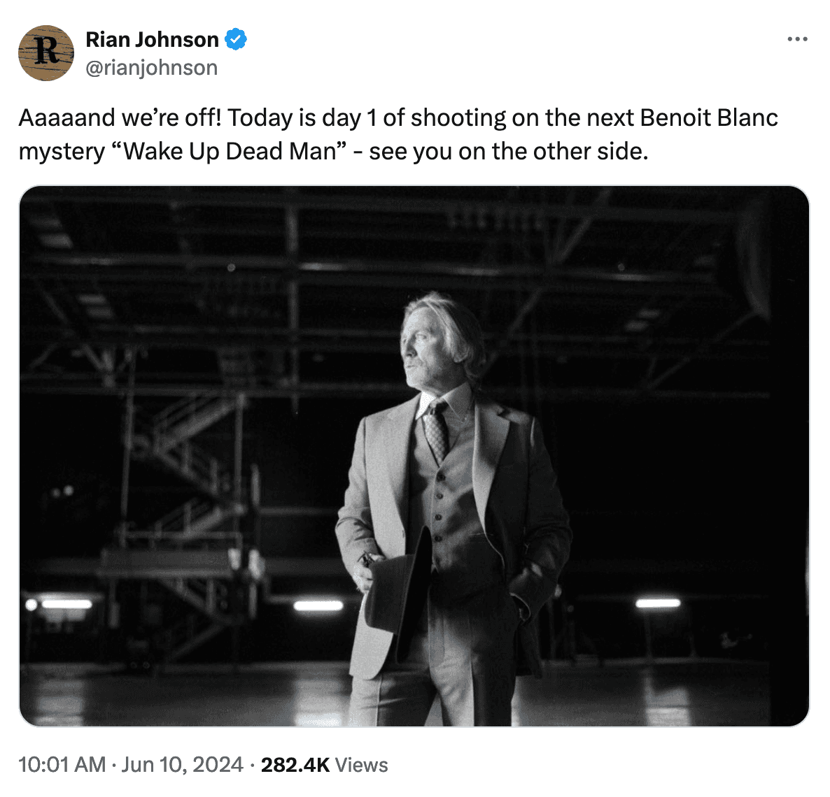The height and width of the screenshot is (797, 830).
Task: Click the Rian Johnson display name
Action: pyautogui.click(x=152, y=40)
